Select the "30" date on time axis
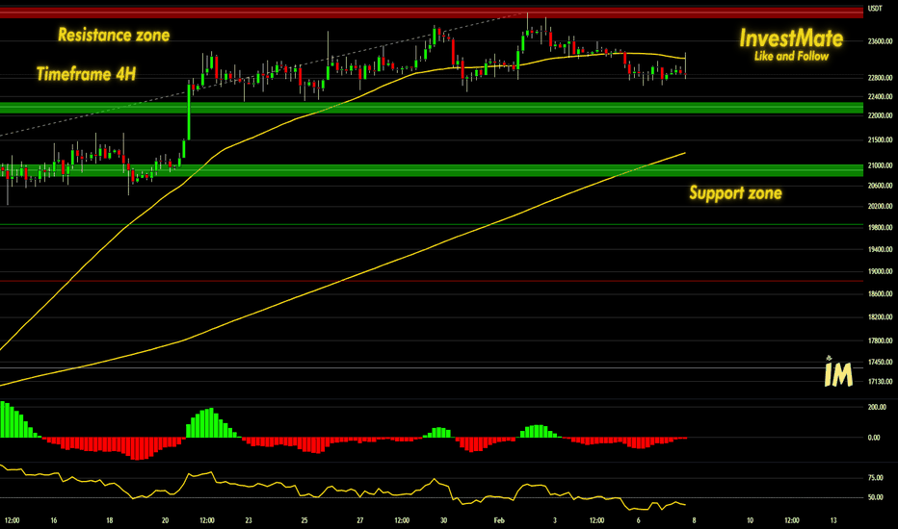898x529 pixels. pos(444,520)
